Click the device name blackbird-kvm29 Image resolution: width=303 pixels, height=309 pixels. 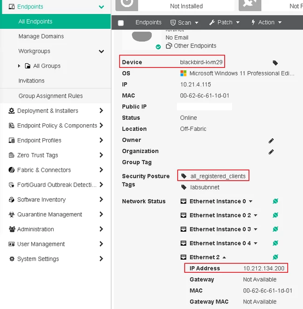click(201, 62)
